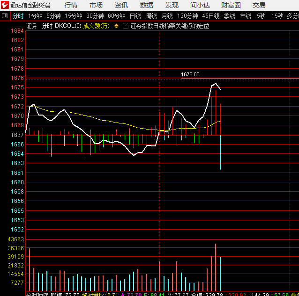The height and width of the screenshot is (296, 299).
Task: Click the 证券指数日线构架关键点的定位 annotation
Action: click(170, 26)
